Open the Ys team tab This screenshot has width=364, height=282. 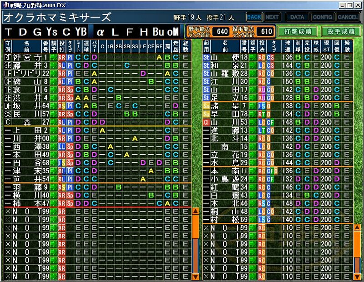52,32
